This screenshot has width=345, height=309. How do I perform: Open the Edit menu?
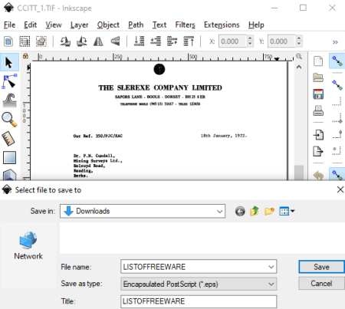31,25
